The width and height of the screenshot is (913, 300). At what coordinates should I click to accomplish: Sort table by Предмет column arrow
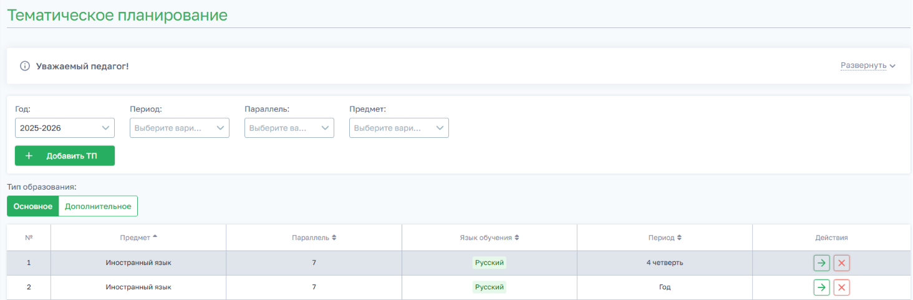click(155, 237)
